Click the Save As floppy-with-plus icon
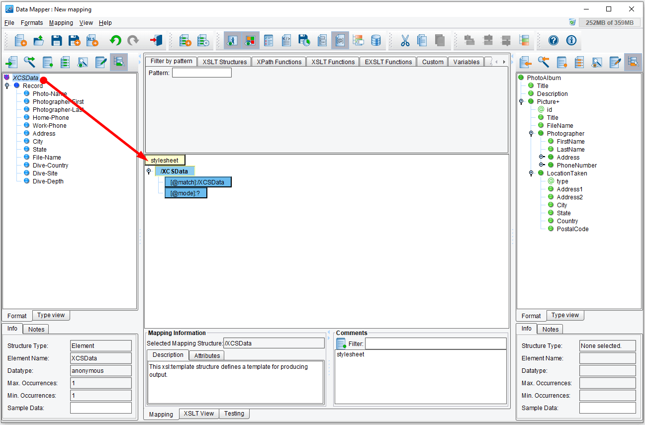 [x=75, y=40]
